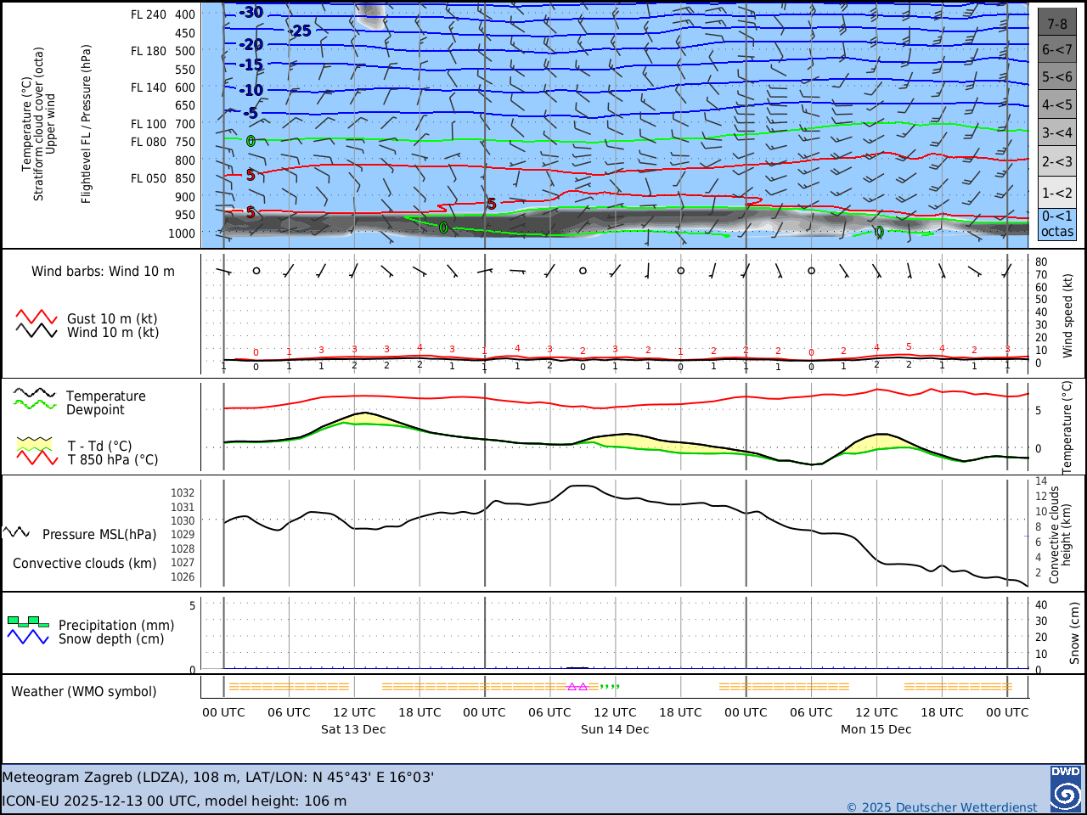
Task: Click the magenta triangle weather symbols
Action: (577, 687)
